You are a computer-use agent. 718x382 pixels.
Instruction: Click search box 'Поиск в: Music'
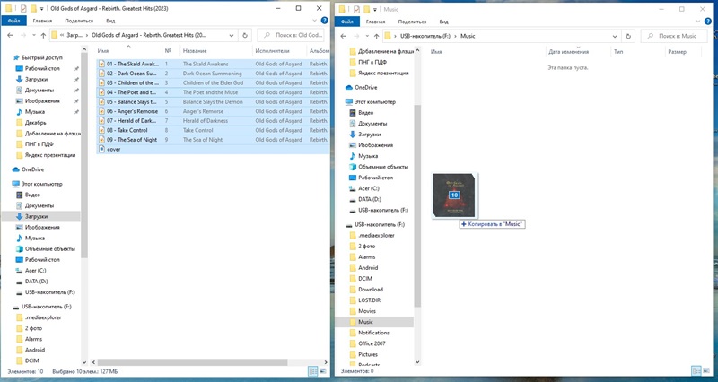point(674,36)
